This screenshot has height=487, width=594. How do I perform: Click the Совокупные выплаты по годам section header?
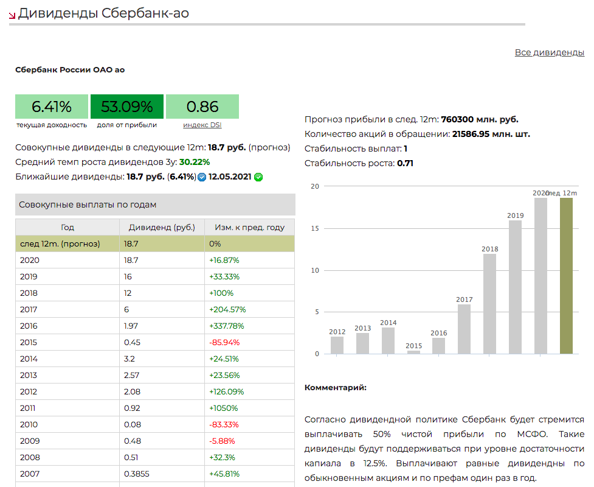pos(155,205)
